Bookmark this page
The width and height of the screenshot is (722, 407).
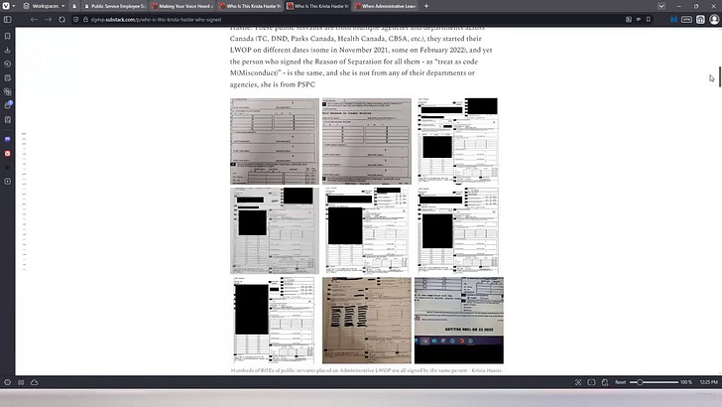coord(648,20)
